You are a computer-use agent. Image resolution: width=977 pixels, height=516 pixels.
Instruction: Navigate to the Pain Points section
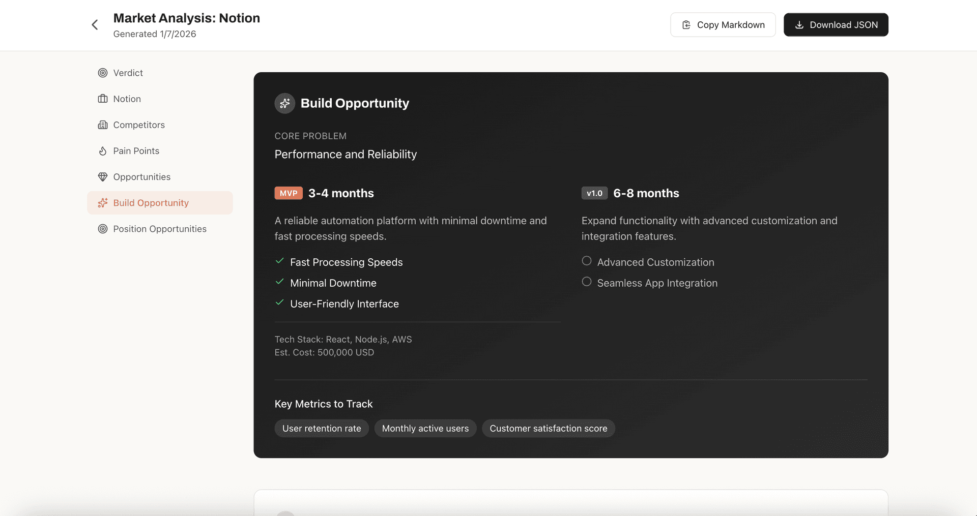click(x=136, y=150)
